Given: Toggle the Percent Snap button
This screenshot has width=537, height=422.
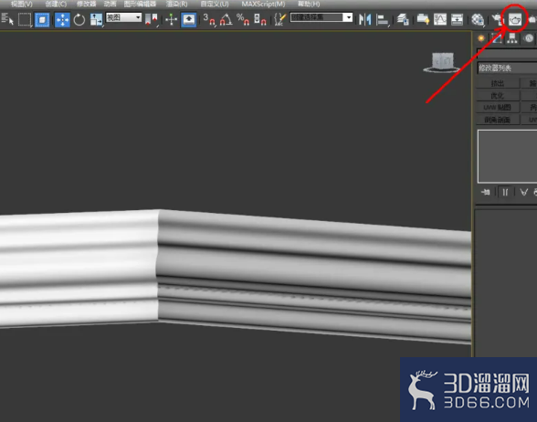Looking at the screenshot, I should tap(243, 19).
